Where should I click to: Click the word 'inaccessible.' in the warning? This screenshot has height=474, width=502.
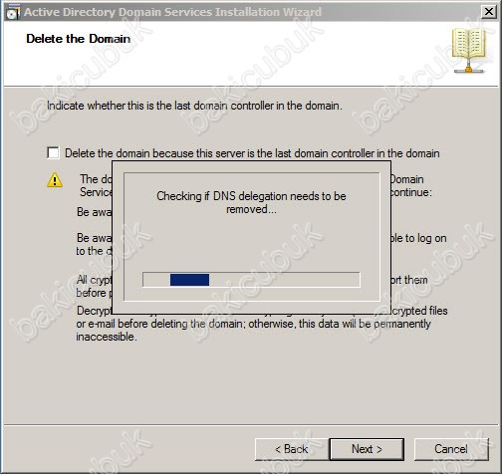[107, 337]
